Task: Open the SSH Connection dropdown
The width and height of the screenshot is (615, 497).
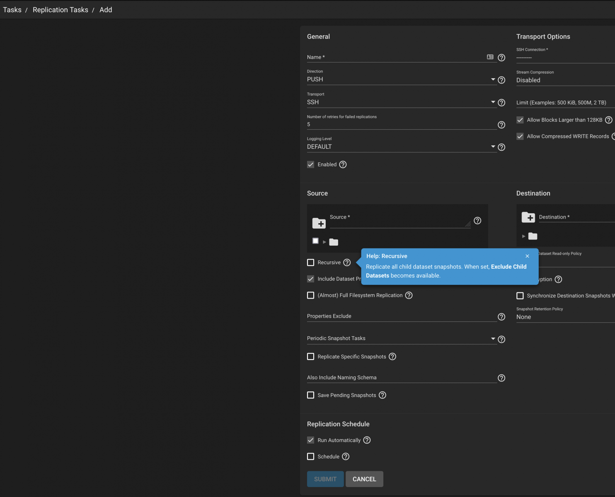Action: point(566,58)
